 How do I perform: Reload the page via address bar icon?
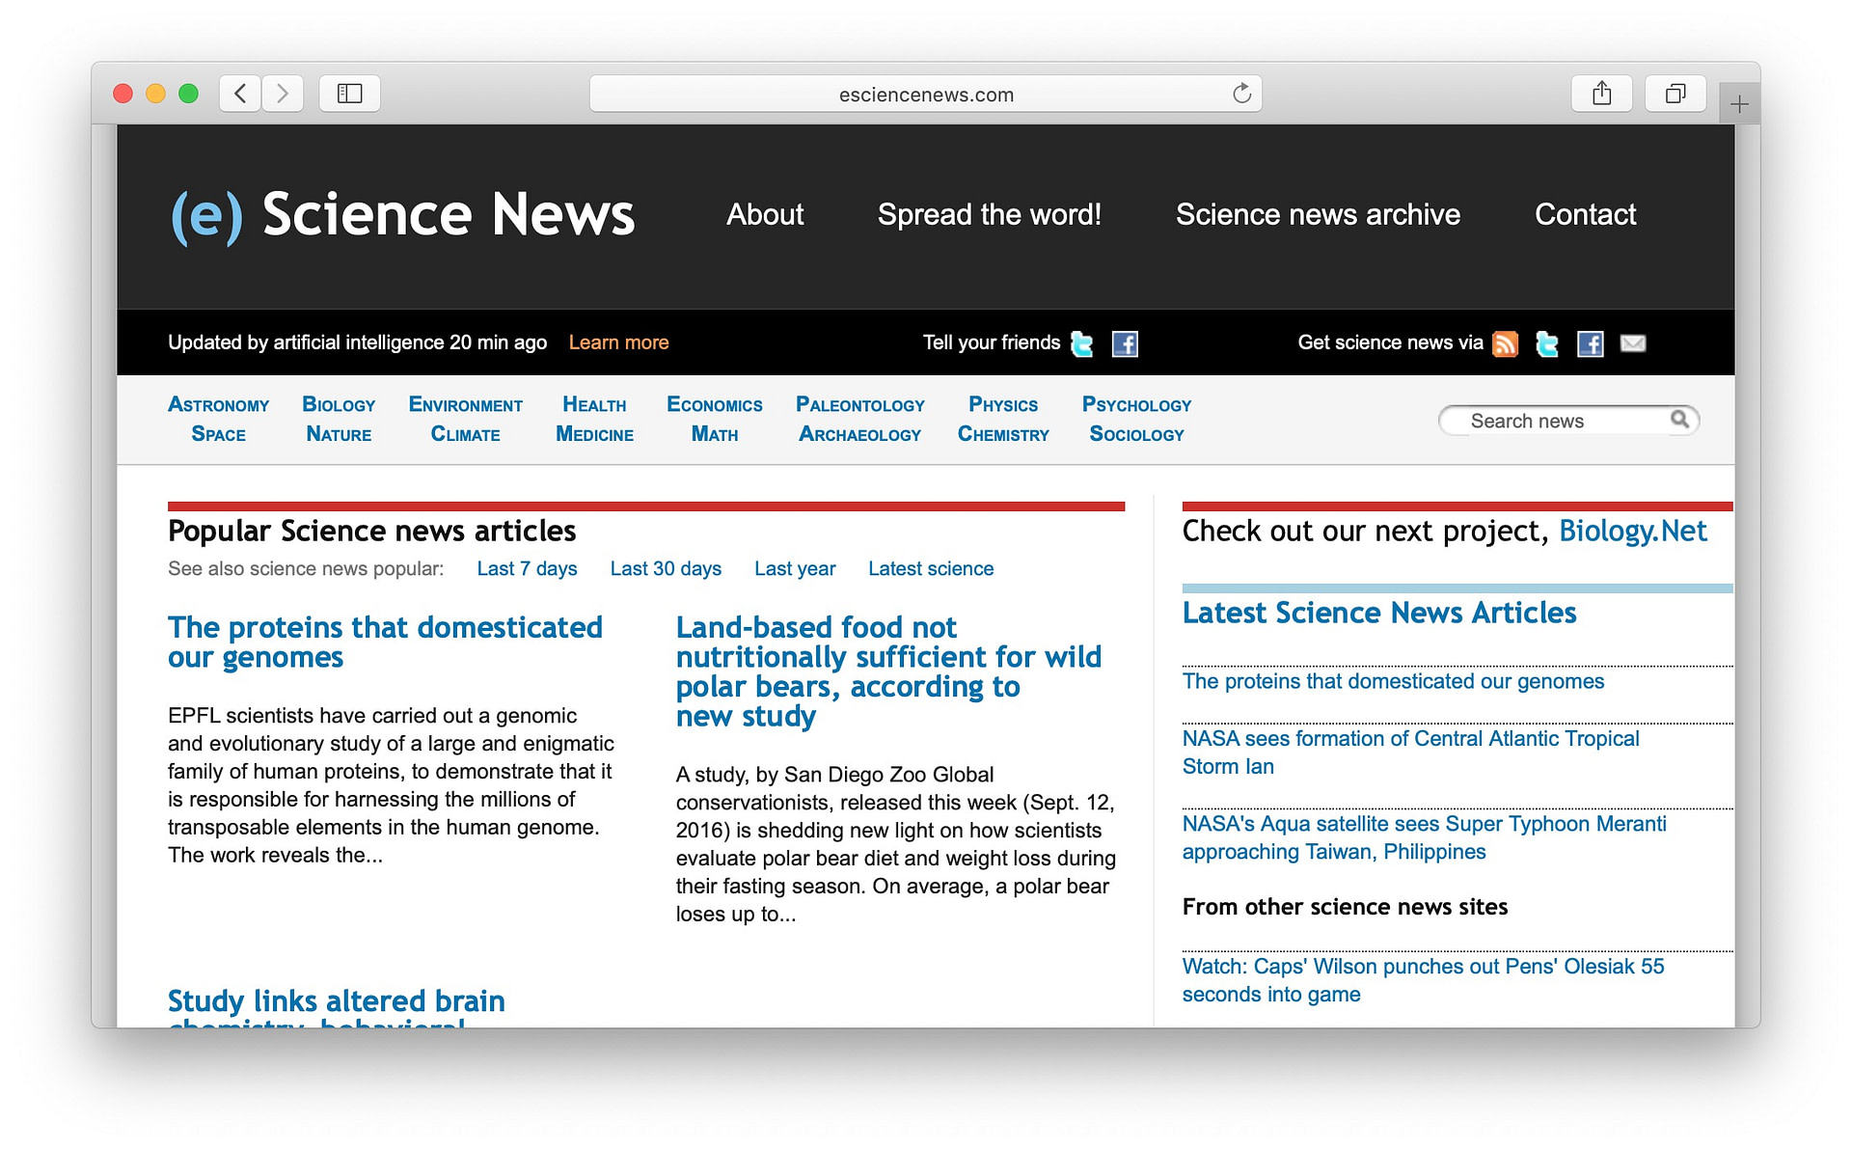(x=1241, y=94)
